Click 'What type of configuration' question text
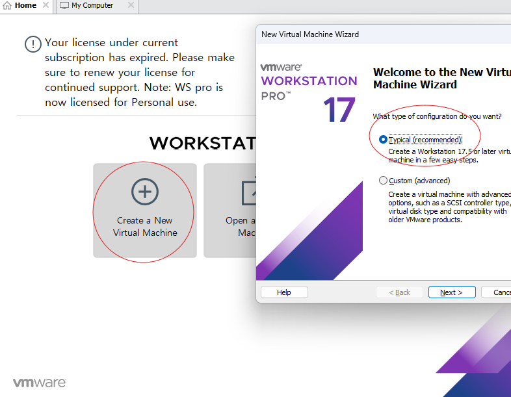511x397 pixels. pyautogui.click(x=437, y=116)
